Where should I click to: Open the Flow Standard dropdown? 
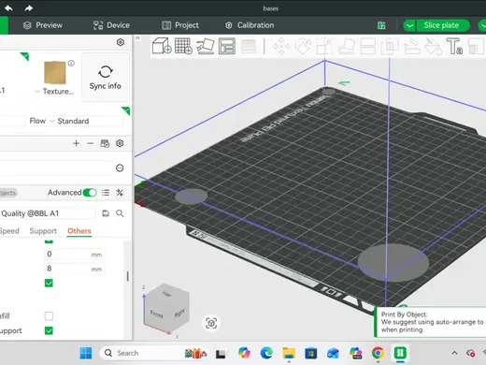pyautogui.click(x=86, y=121)
